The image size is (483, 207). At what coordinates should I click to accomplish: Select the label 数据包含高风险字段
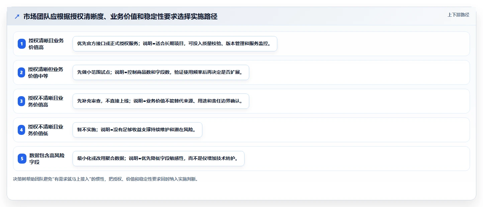tap(47, 159)
